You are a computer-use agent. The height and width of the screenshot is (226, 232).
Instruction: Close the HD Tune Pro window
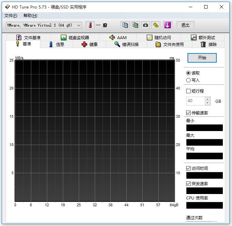click(x=221, y=7)
